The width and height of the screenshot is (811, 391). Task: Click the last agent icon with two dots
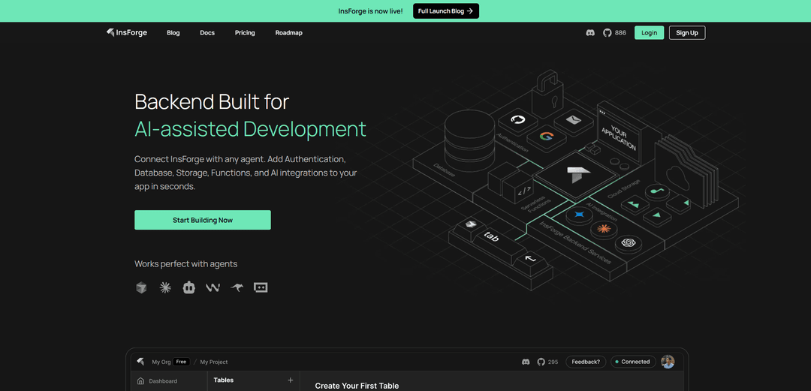tap(261, 287)
